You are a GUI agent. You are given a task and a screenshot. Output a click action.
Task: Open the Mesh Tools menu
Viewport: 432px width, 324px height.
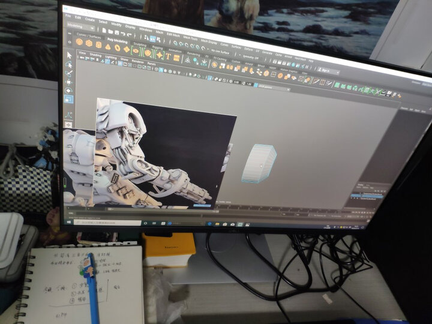tap(190, 38)
